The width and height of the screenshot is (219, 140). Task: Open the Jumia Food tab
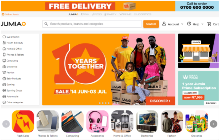click(97, 14)
